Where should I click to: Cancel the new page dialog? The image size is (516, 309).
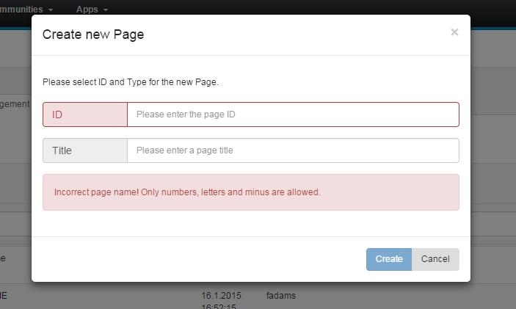[x=435, y=259]
